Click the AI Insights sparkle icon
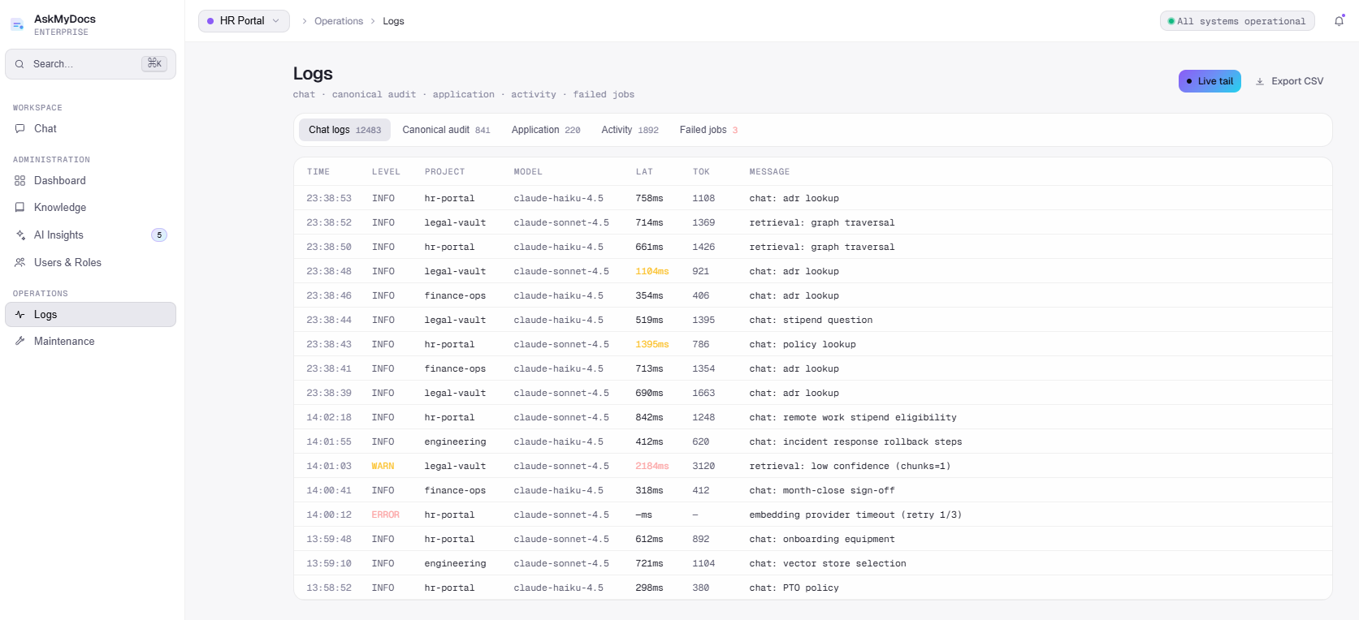Viewport: 1359px width, 620px height. 20,235
